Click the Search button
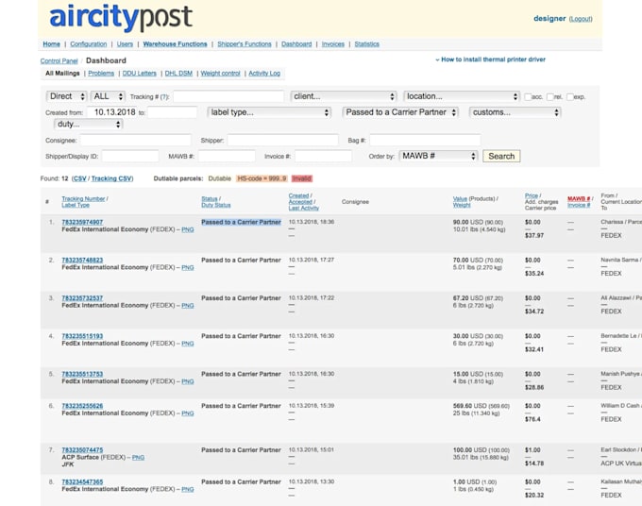Viewport: 642px width, 506px height. (501, 156)
